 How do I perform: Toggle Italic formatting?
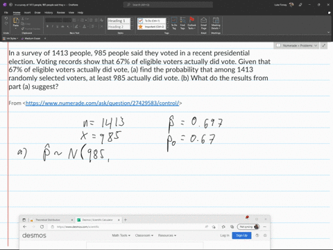(x=53, y=26)
